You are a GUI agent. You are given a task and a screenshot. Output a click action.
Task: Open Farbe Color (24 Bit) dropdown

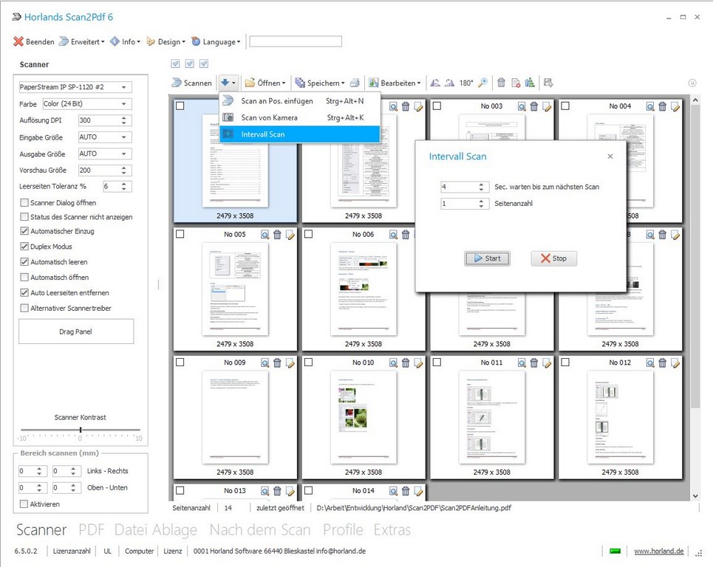pos(87,103)
